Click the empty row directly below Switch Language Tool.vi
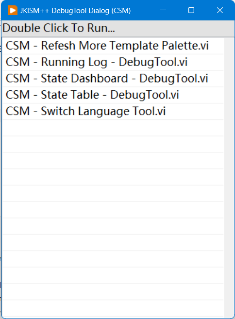Viewport: 235px width, 319px height. (113, 128)
